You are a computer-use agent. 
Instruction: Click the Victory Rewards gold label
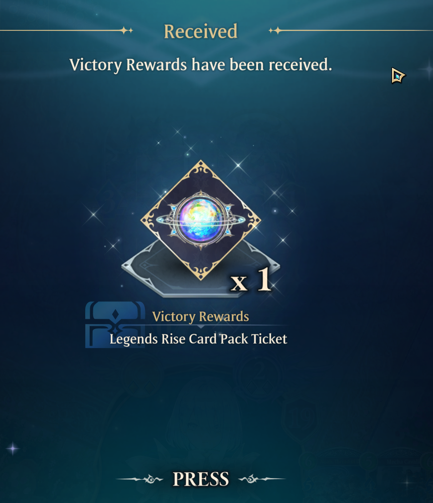point(201,316)
